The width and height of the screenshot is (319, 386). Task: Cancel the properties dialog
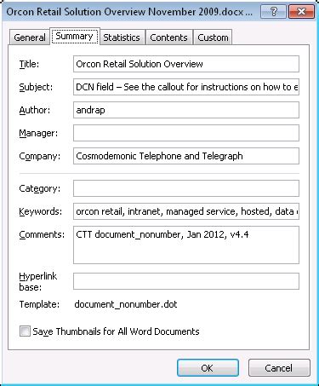pyautogui.click(x=279, y=368)
